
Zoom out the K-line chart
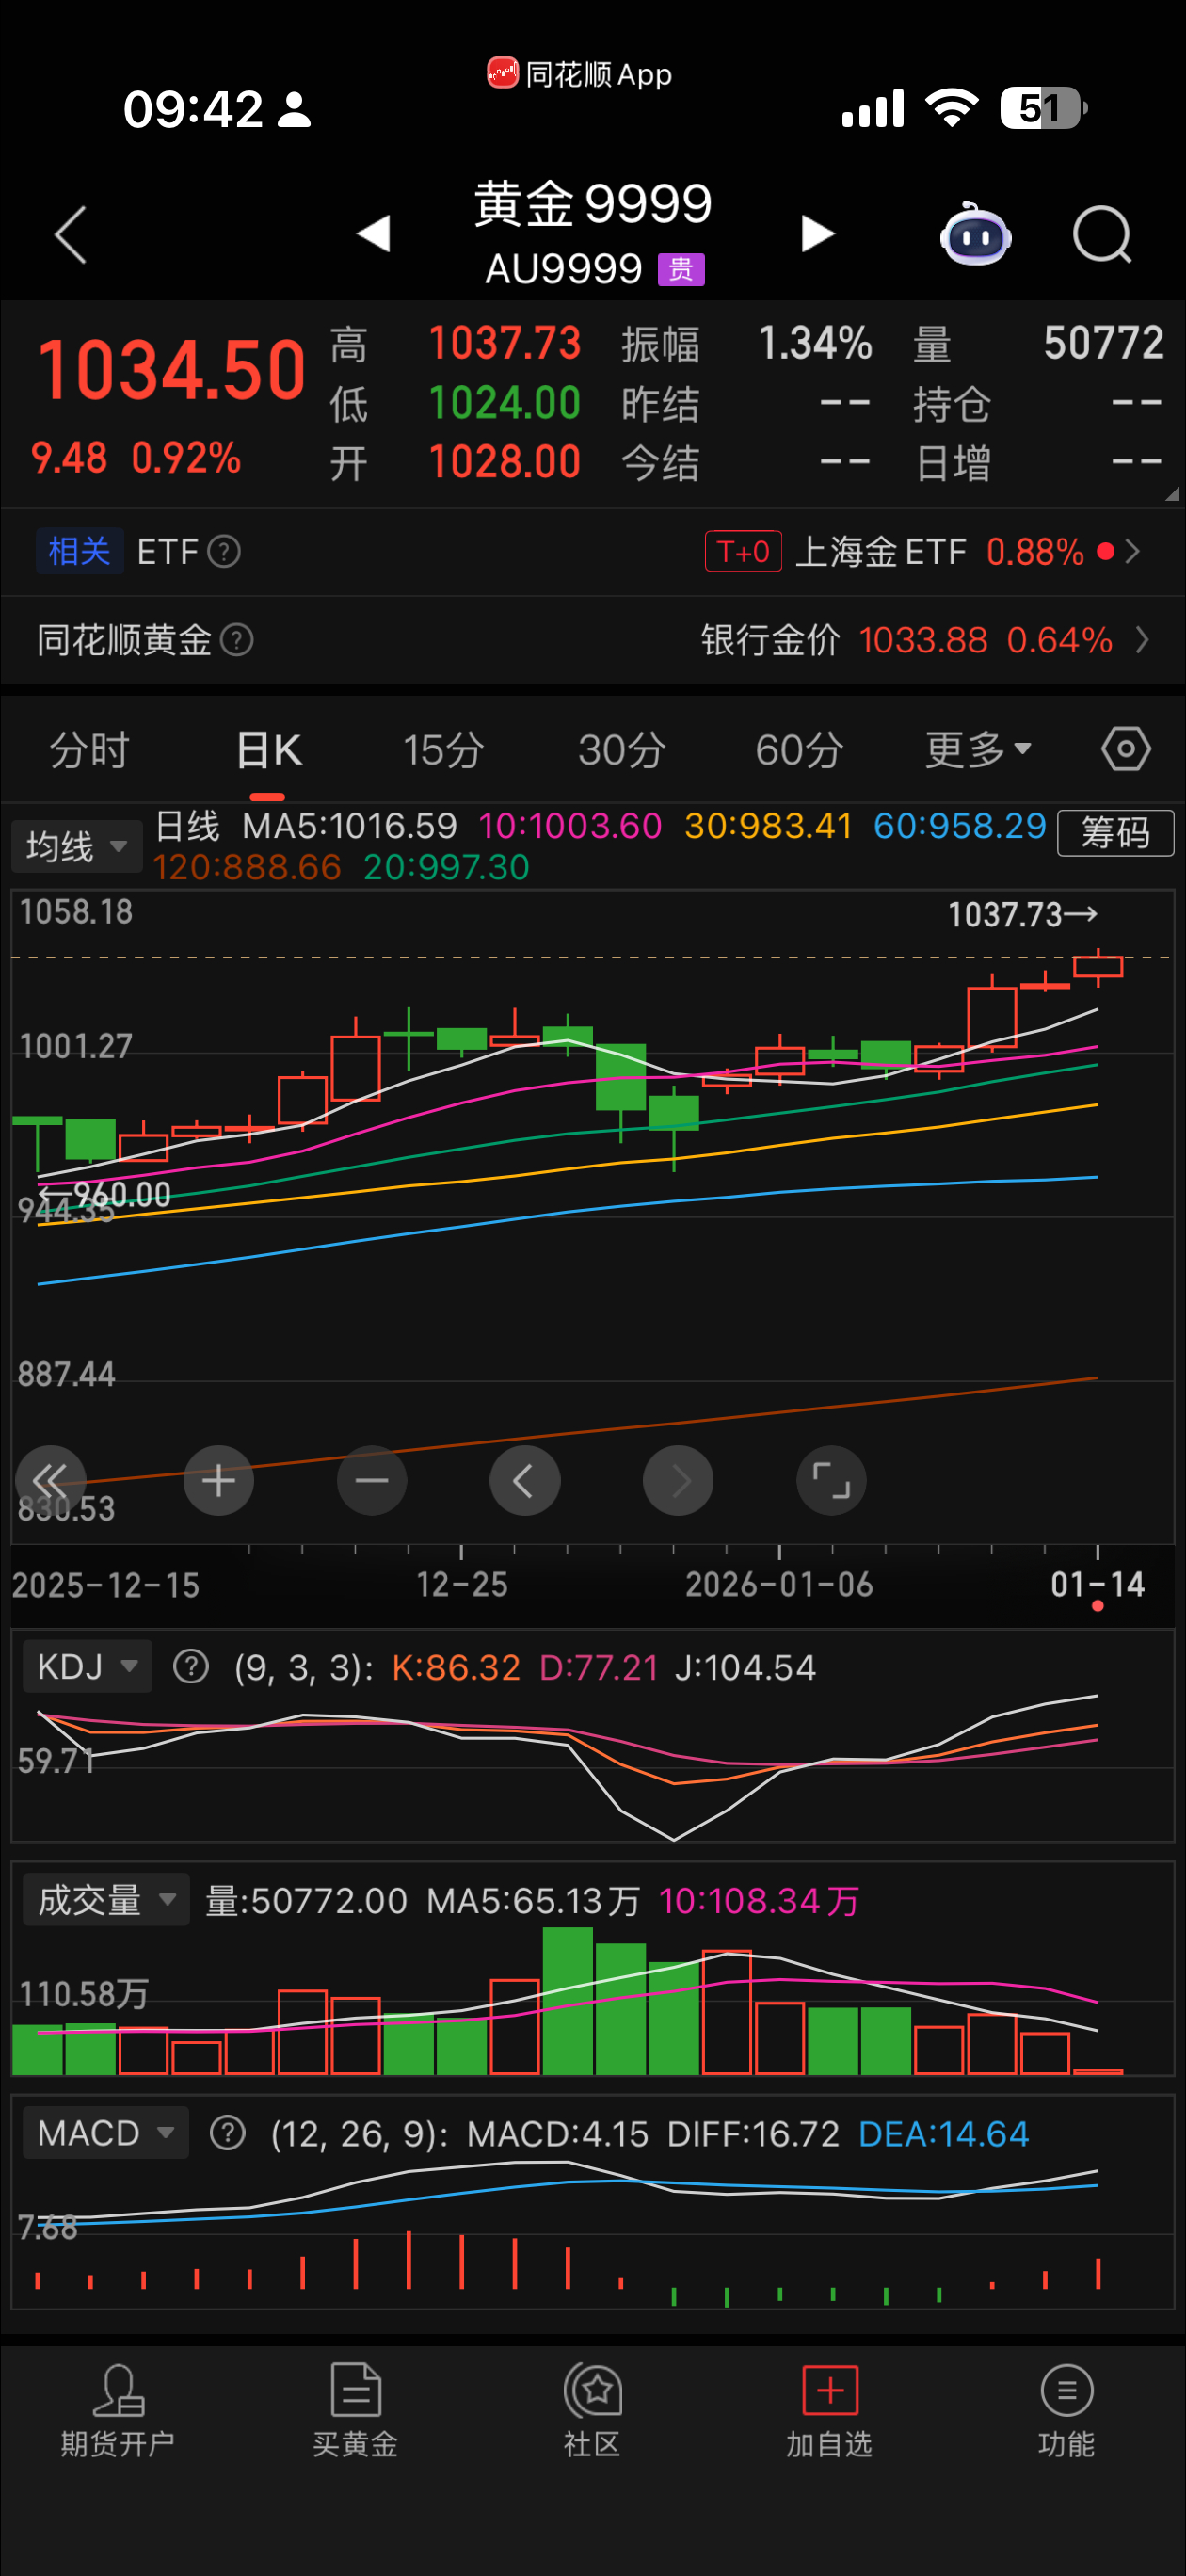pyautogui.click(x=372, y=1480)
